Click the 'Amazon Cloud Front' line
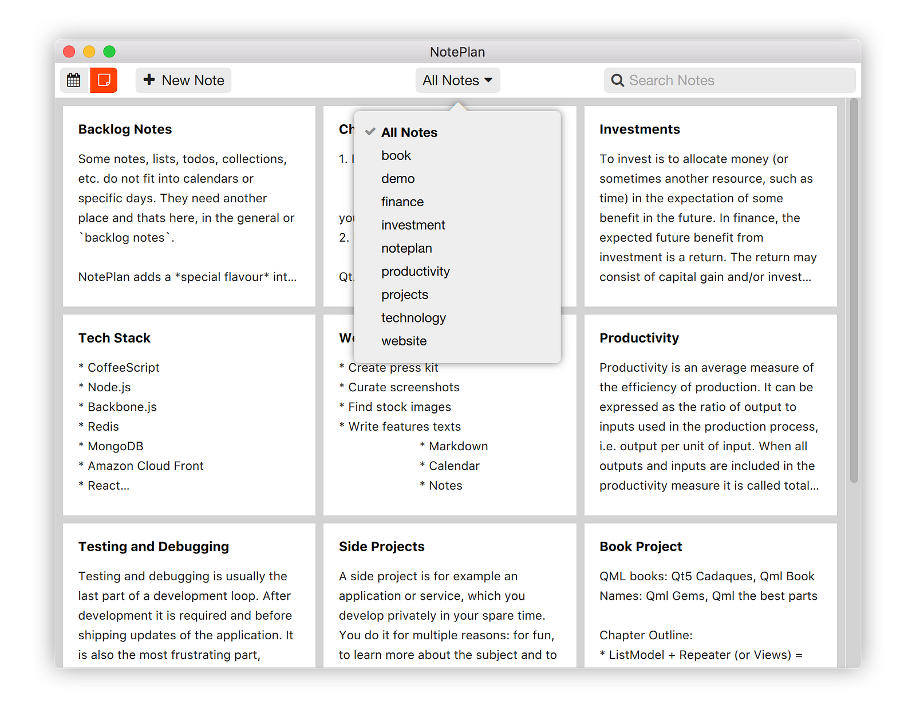The width and height of the screenshot is (916, 708). (x=141, y=466)
